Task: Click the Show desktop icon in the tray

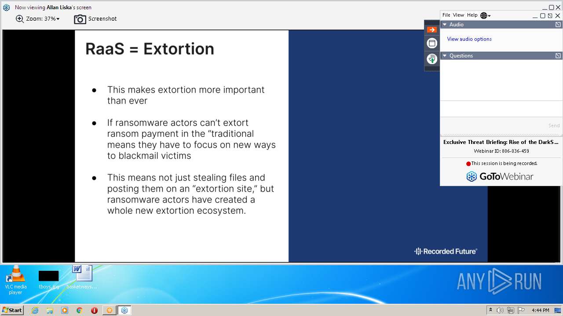Action: tap(558, 310)
